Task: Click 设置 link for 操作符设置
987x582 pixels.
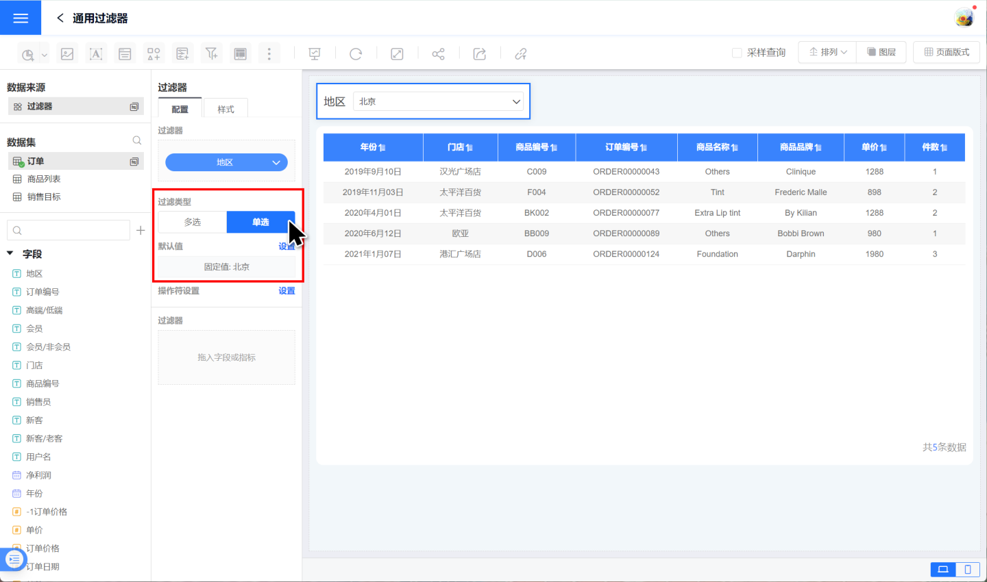Action: tap(287, 291)
